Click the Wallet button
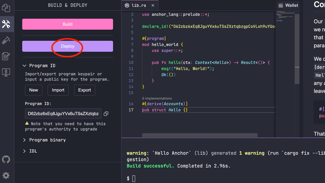 [288, 5]
